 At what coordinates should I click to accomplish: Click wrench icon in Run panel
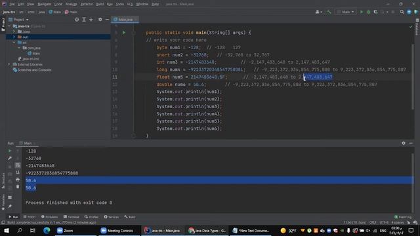(x=10, y=158)
